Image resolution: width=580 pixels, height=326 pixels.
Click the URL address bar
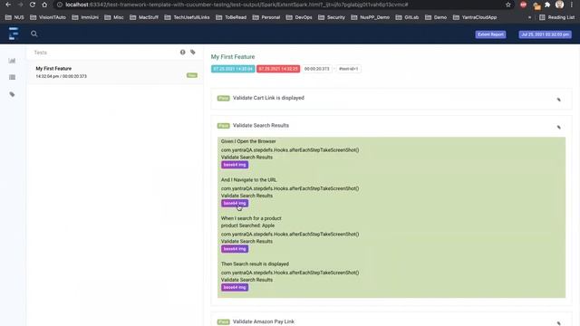pos(277,5)
